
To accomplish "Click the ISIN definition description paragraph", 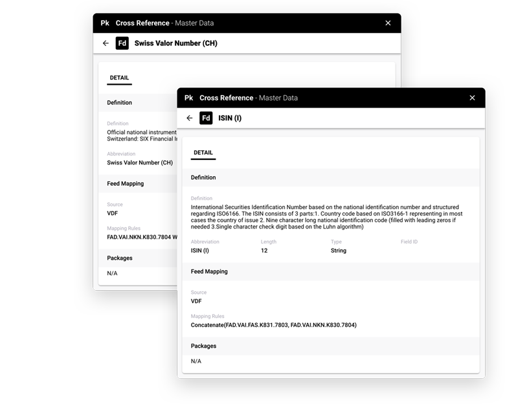I will pos(327,217).
